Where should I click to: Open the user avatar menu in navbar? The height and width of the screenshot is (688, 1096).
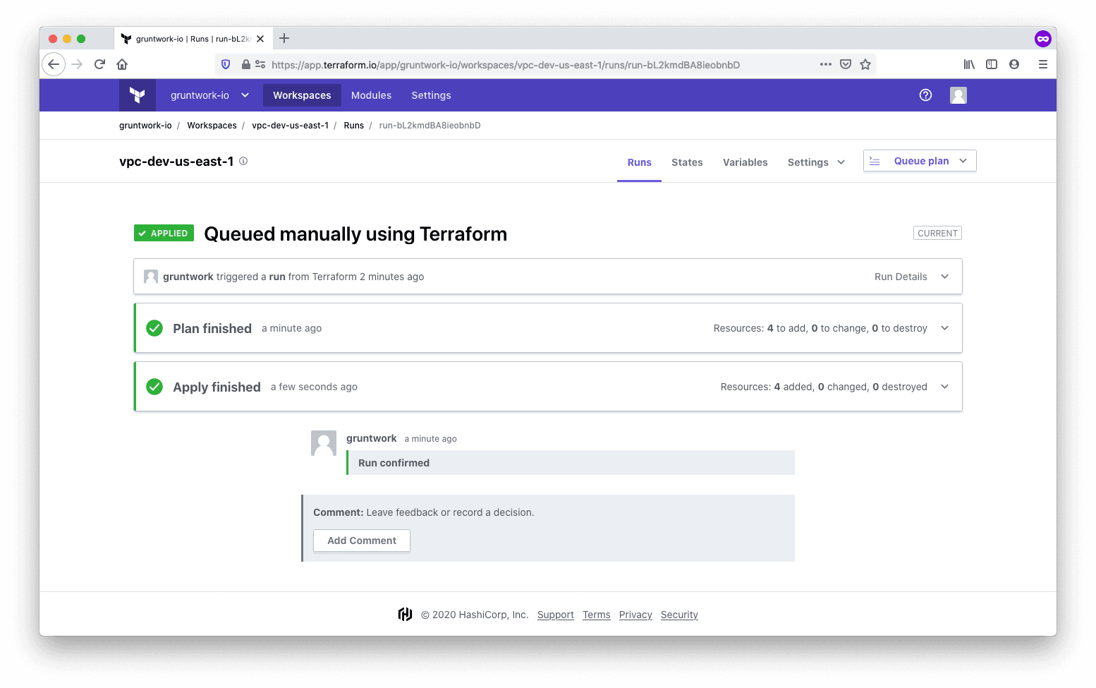tap(958, 95)
